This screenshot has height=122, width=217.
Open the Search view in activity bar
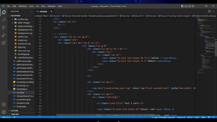click(4, 20)
